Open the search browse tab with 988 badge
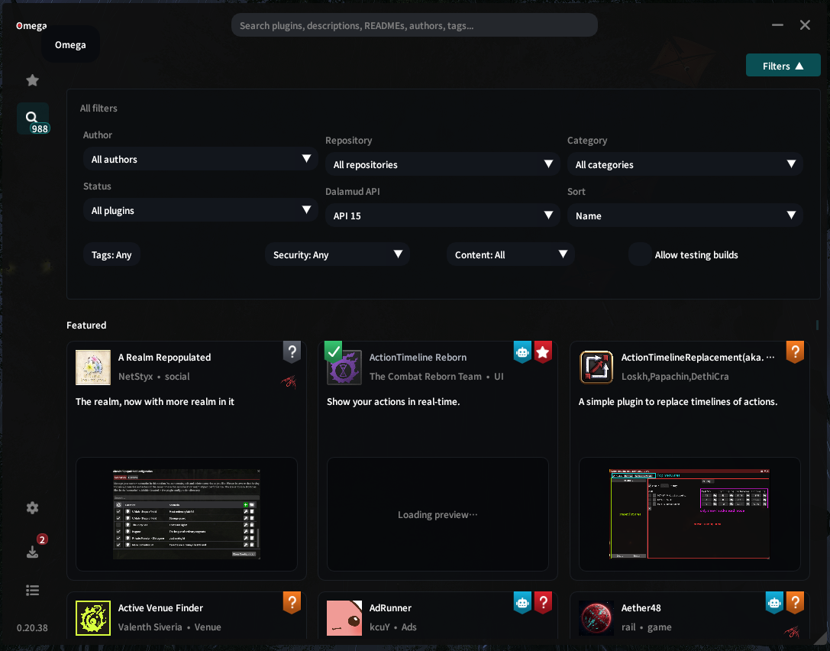The width and height of the screenshot is (830, 651). pos(33,118)
